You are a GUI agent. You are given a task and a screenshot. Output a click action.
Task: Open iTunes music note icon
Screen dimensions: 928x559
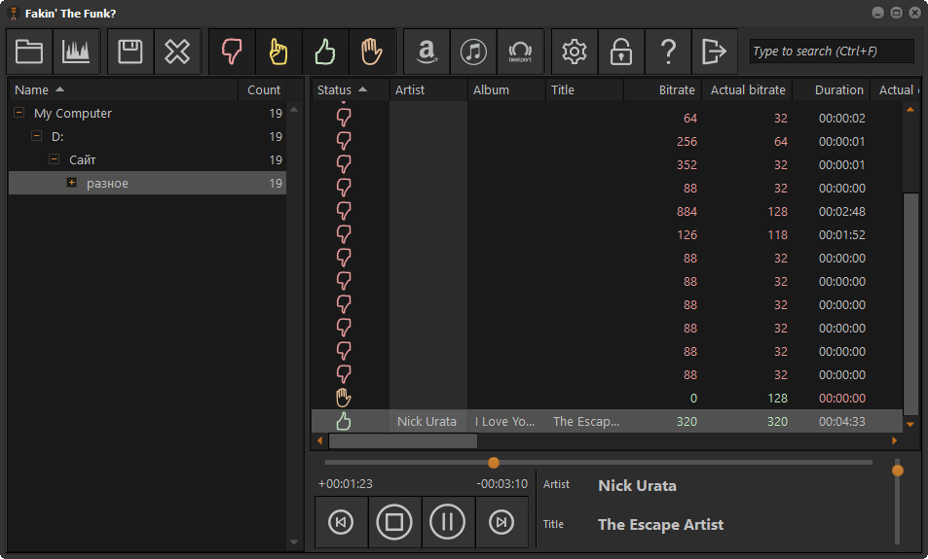pyautogui.click(x=473, y=52)
